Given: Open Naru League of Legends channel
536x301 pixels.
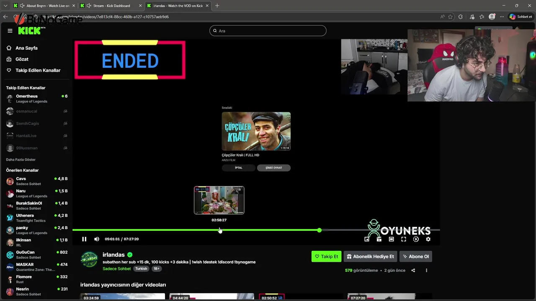Looking at the screenshot, I should pos(37,193).
